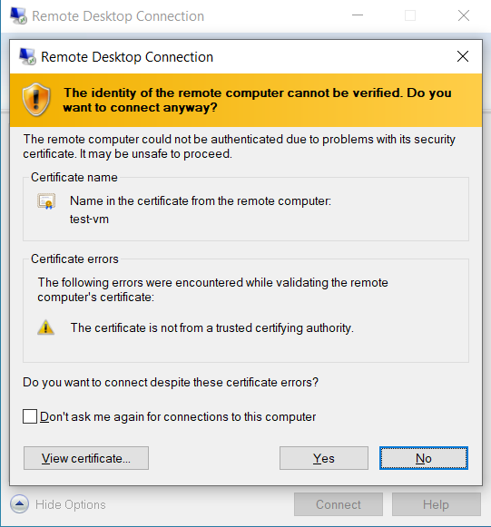Click the "Certificate name" group heading
491x527 pixels.
pyautogui.click(x=74, y=177)
